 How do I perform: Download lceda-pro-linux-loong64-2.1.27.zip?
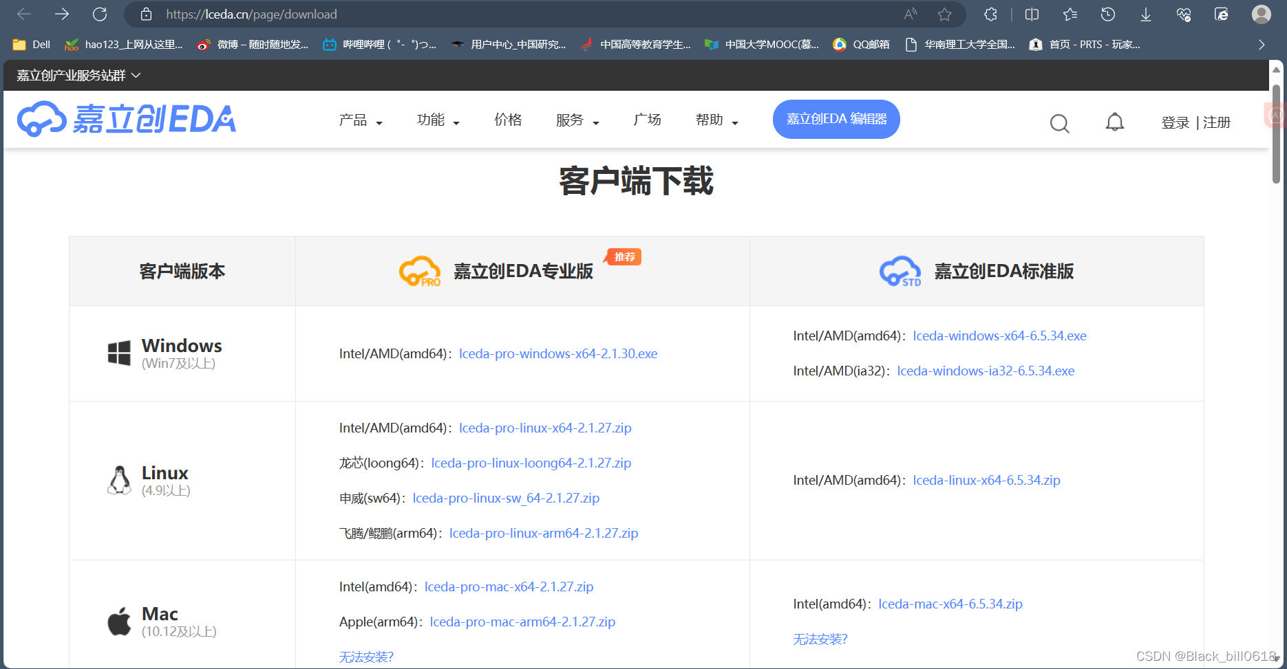coord(531,463)
